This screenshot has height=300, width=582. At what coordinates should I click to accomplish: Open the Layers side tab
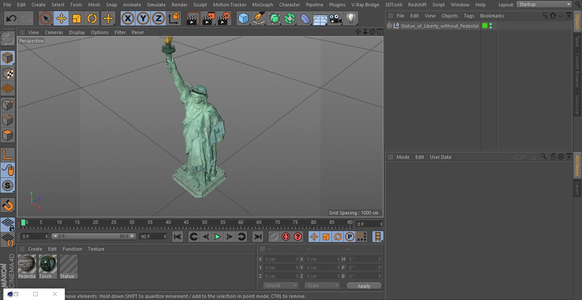pyautogui.click(x=577, y=188)
